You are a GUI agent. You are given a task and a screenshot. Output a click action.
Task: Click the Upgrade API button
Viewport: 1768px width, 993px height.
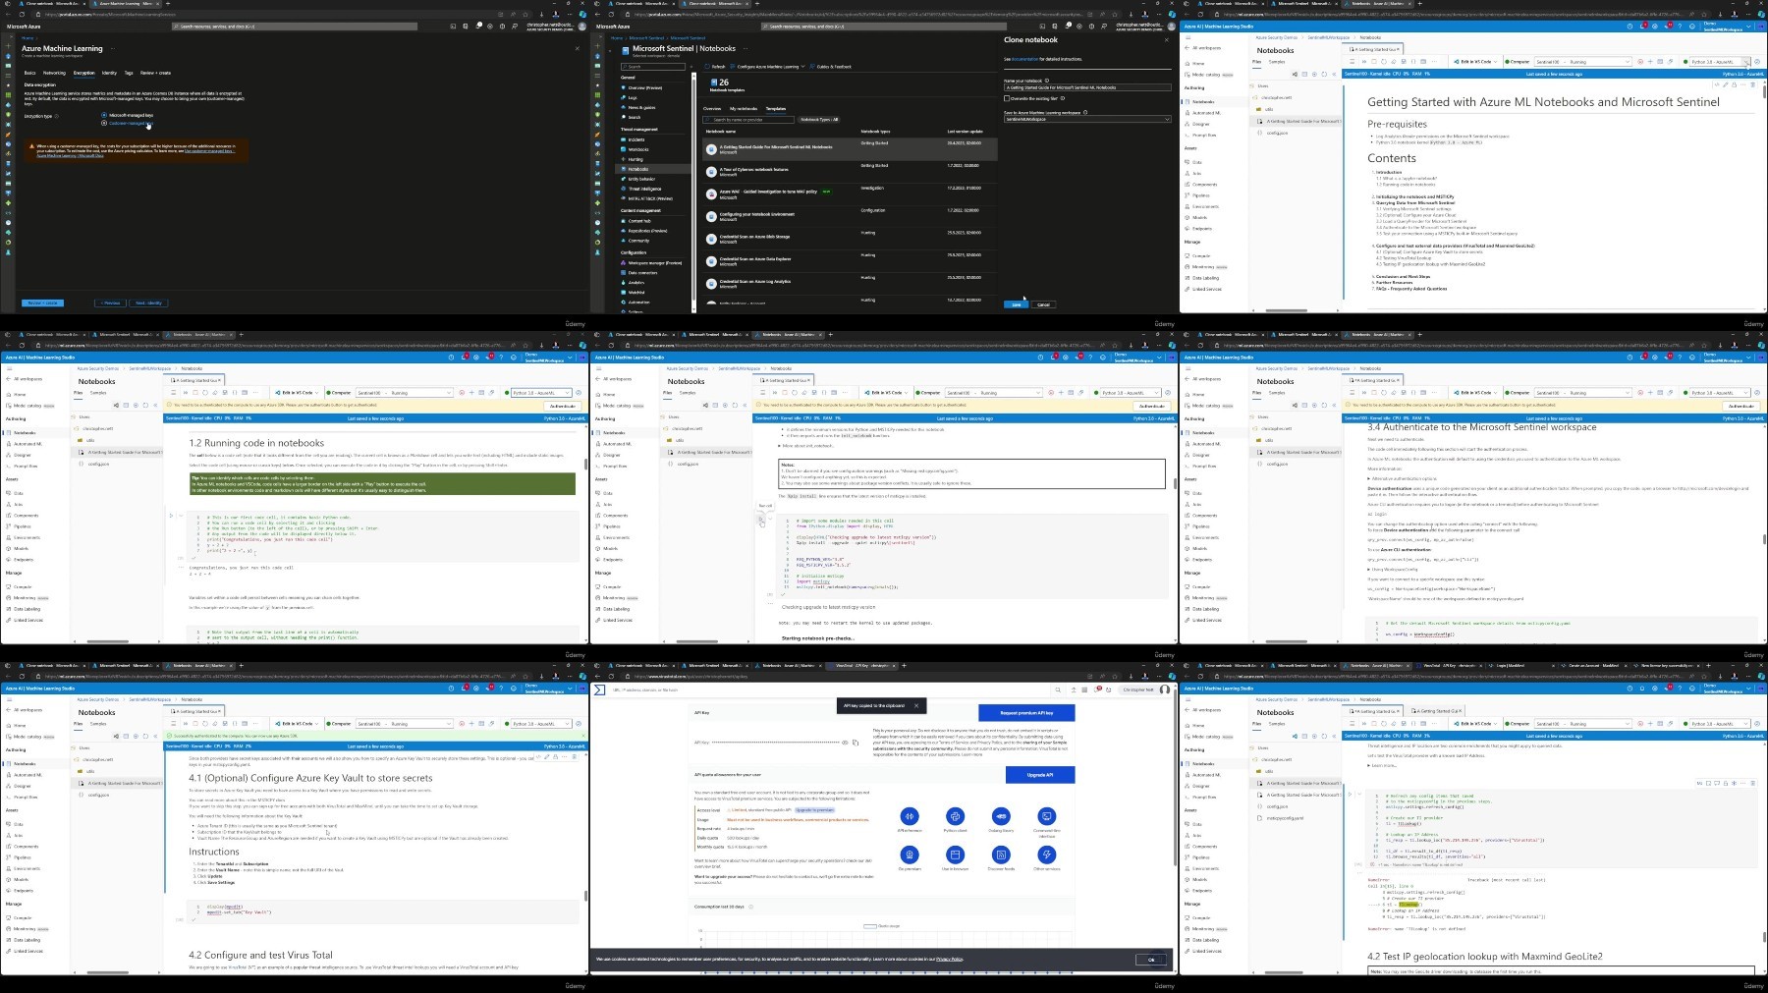point(1040,775)
